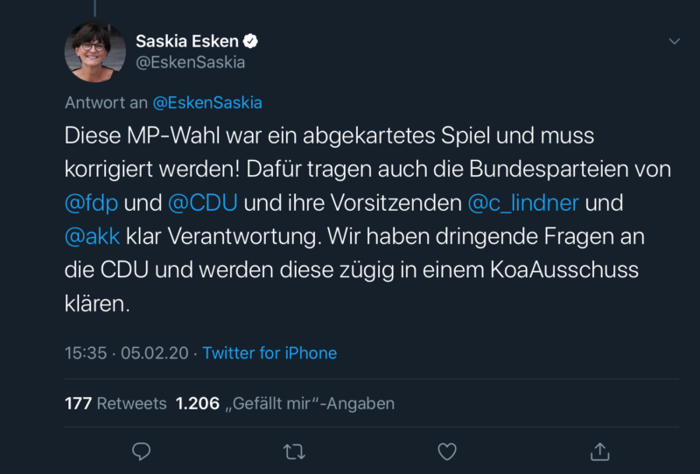Open the @fdp mention
The image size is (700, 474).
tap(92, 204)
